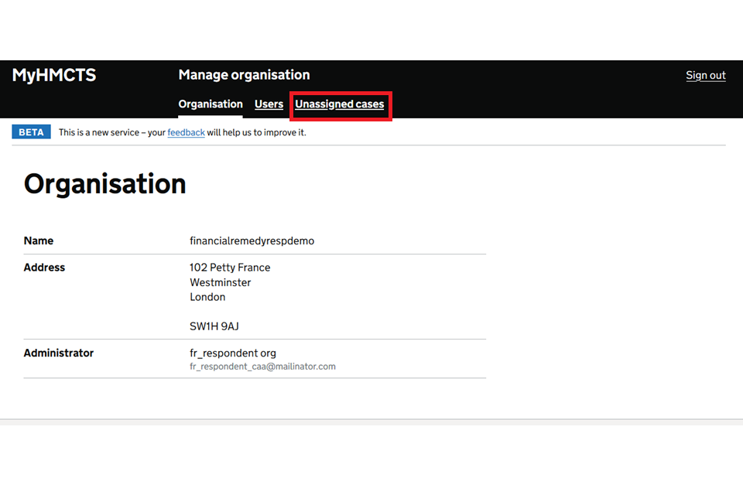Click the administrator name fr_respondent org
743x495 pixels.
click(x=232, y=353)
